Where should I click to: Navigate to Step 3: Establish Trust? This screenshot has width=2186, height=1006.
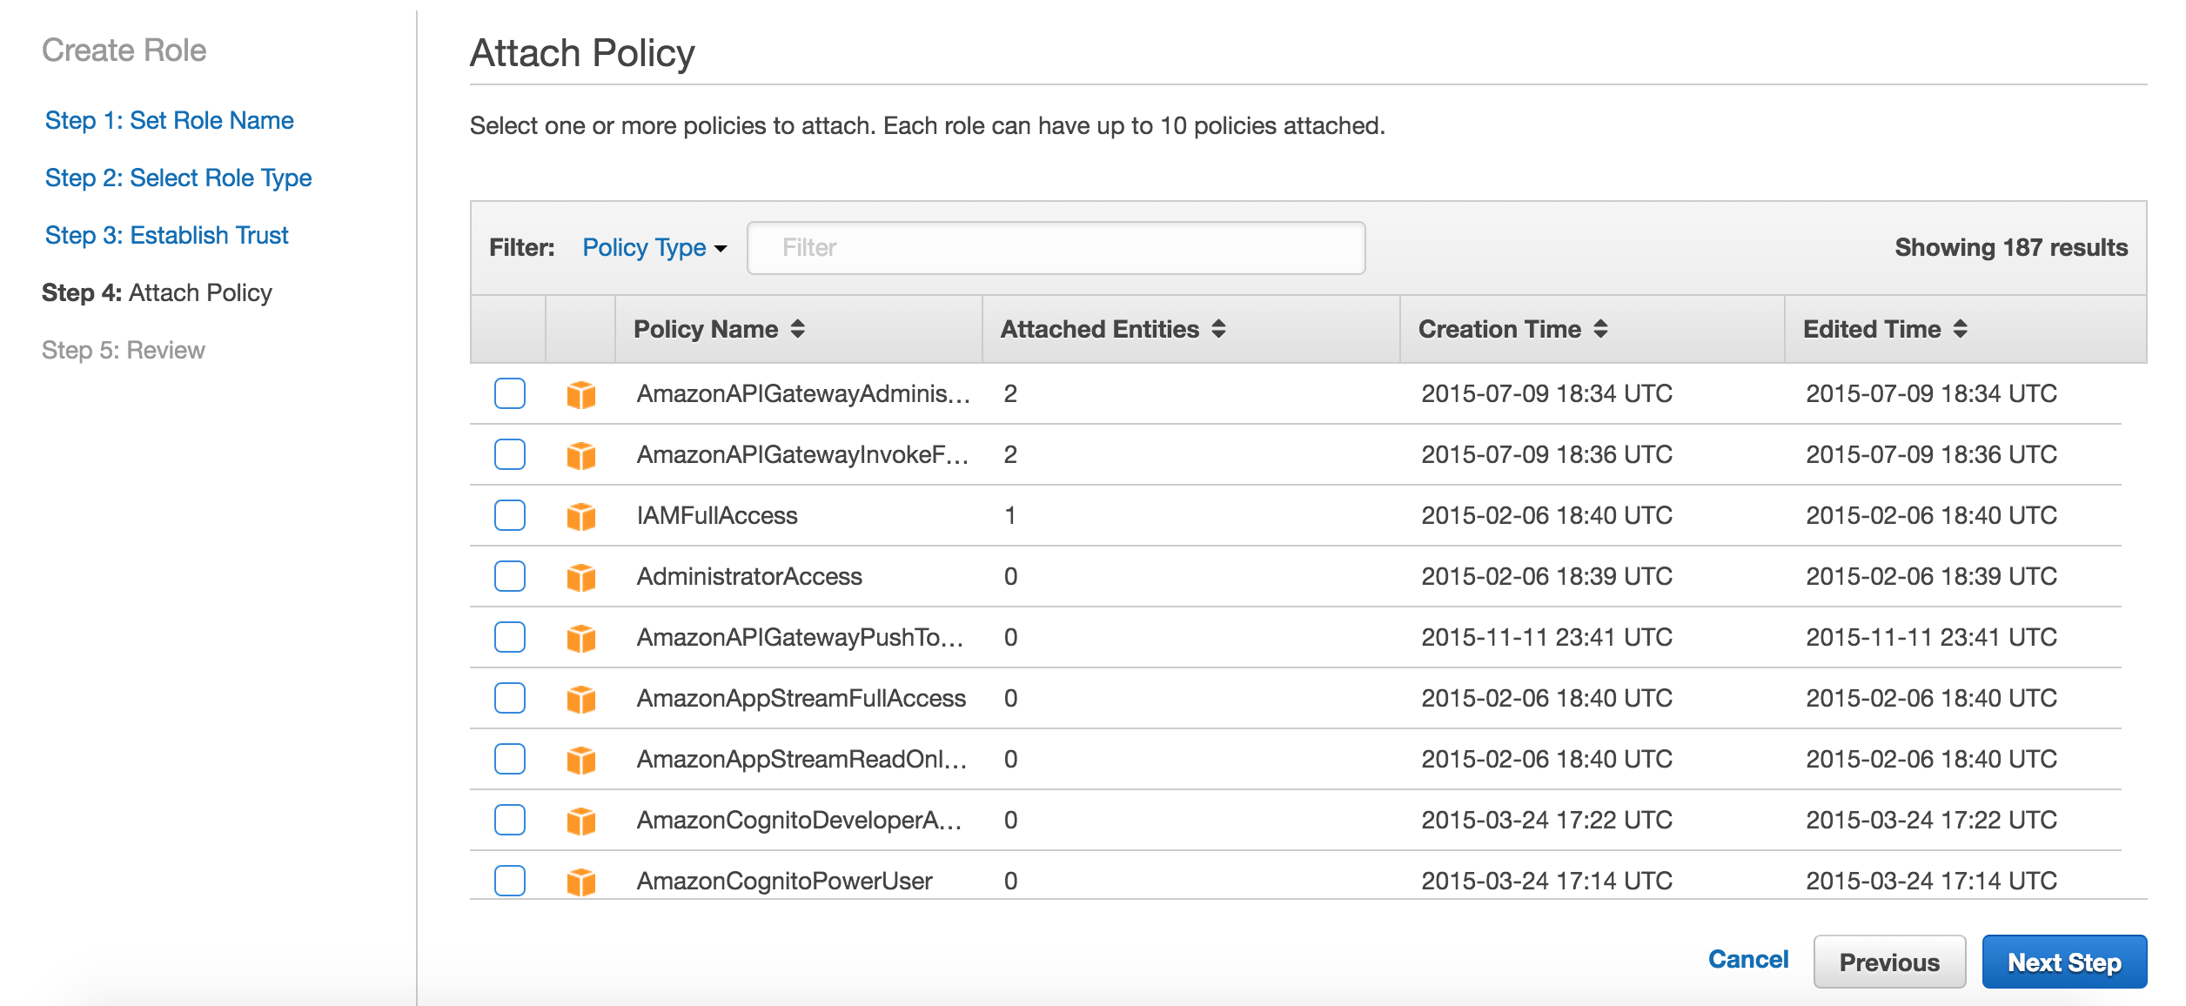pos(166,235)
